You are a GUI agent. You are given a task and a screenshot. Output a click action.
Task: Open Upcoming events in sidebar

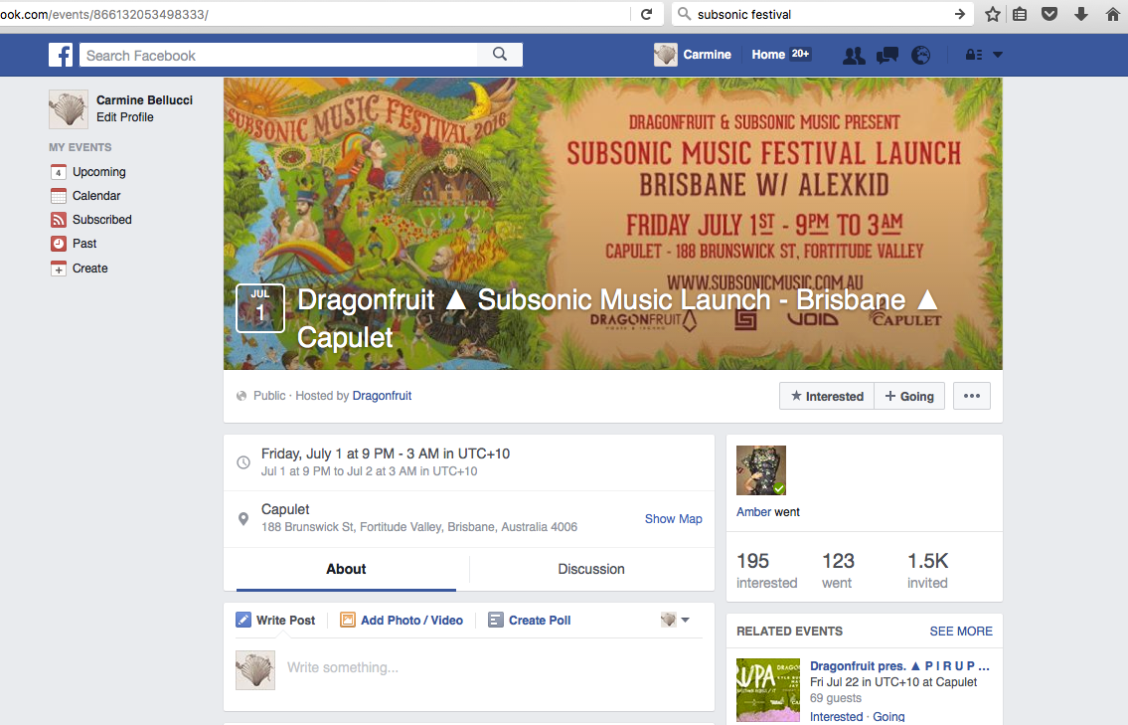(x=99, y=172)
